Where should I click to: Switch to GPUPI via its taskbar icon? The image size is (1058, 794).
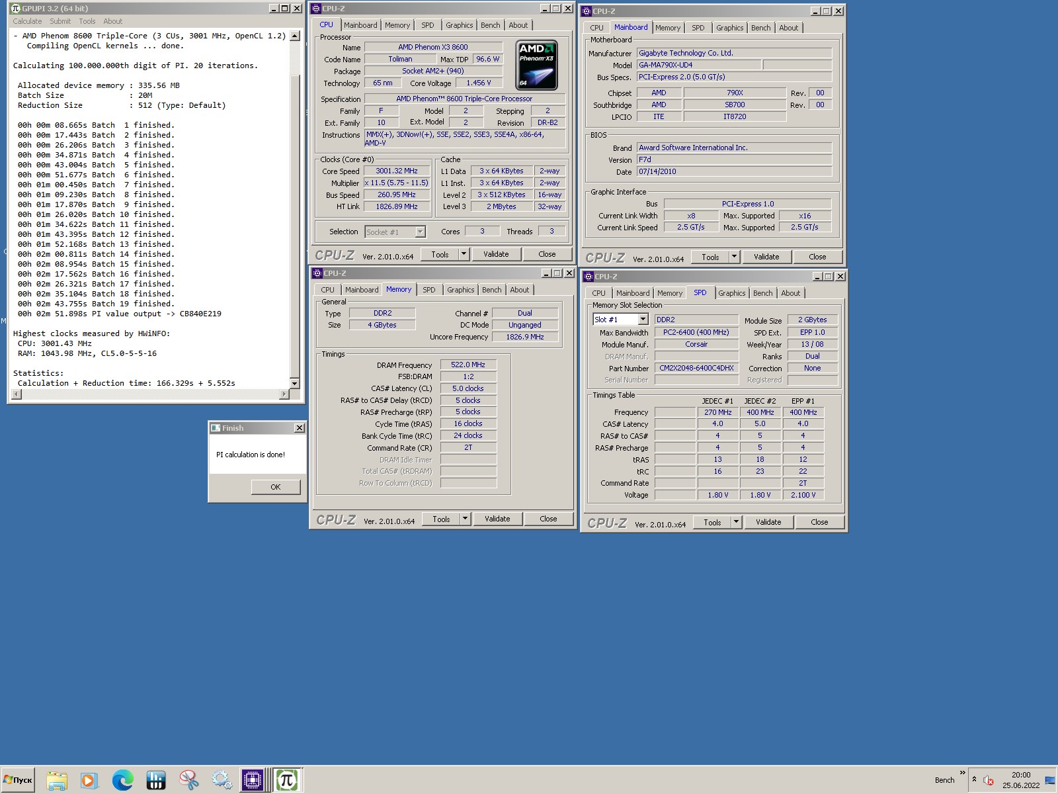coord(287,780)
